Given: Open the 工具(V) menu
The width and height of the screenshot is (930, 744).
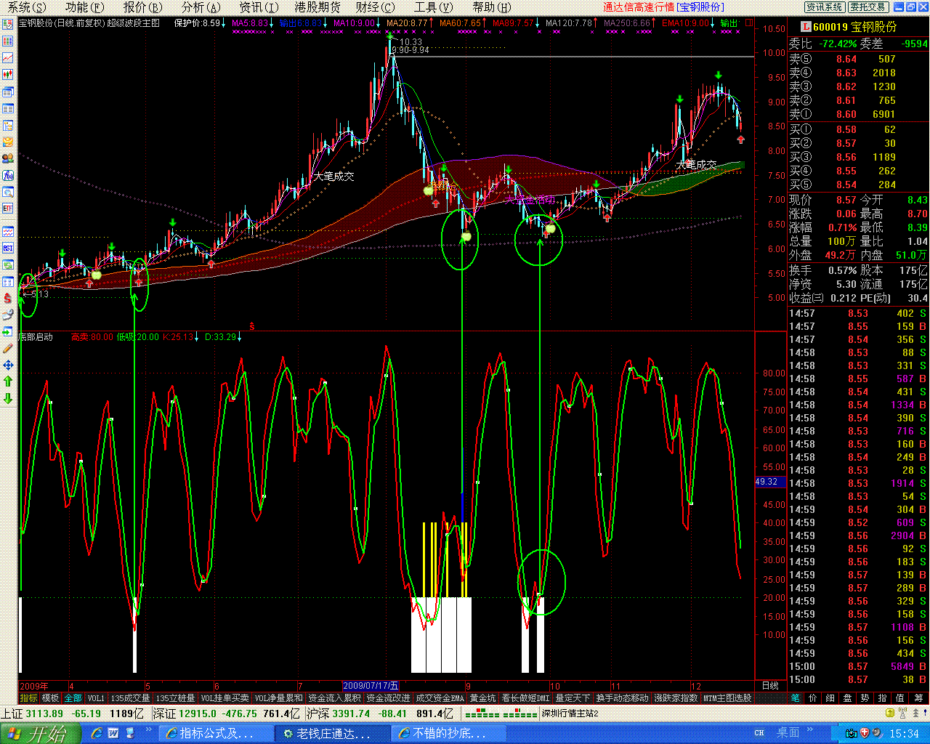Looking at the screenshot, I should [433, 7].
